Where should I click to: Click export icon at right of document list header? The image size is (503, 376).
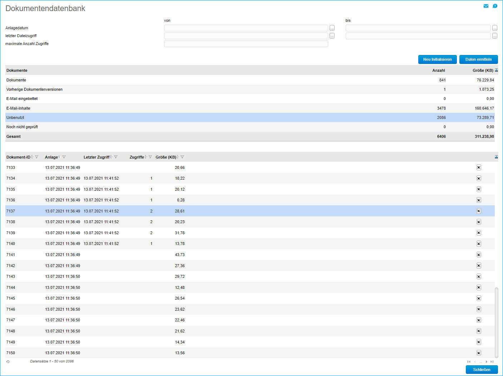point(496,157)
